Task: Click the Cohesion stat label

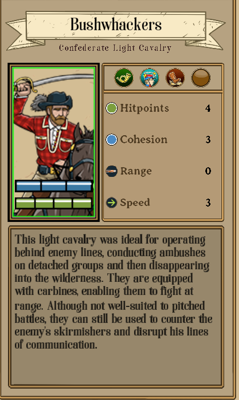Action: (144, 140)
